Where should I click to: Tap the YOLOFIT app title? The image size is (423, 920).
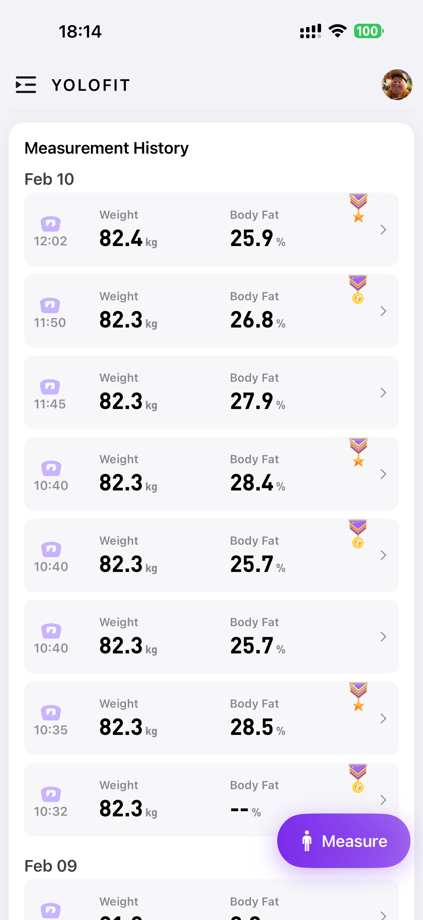(91, 85)
